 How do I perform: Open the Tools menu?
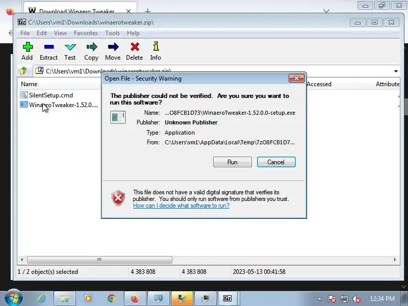click(x=112, y=33)
